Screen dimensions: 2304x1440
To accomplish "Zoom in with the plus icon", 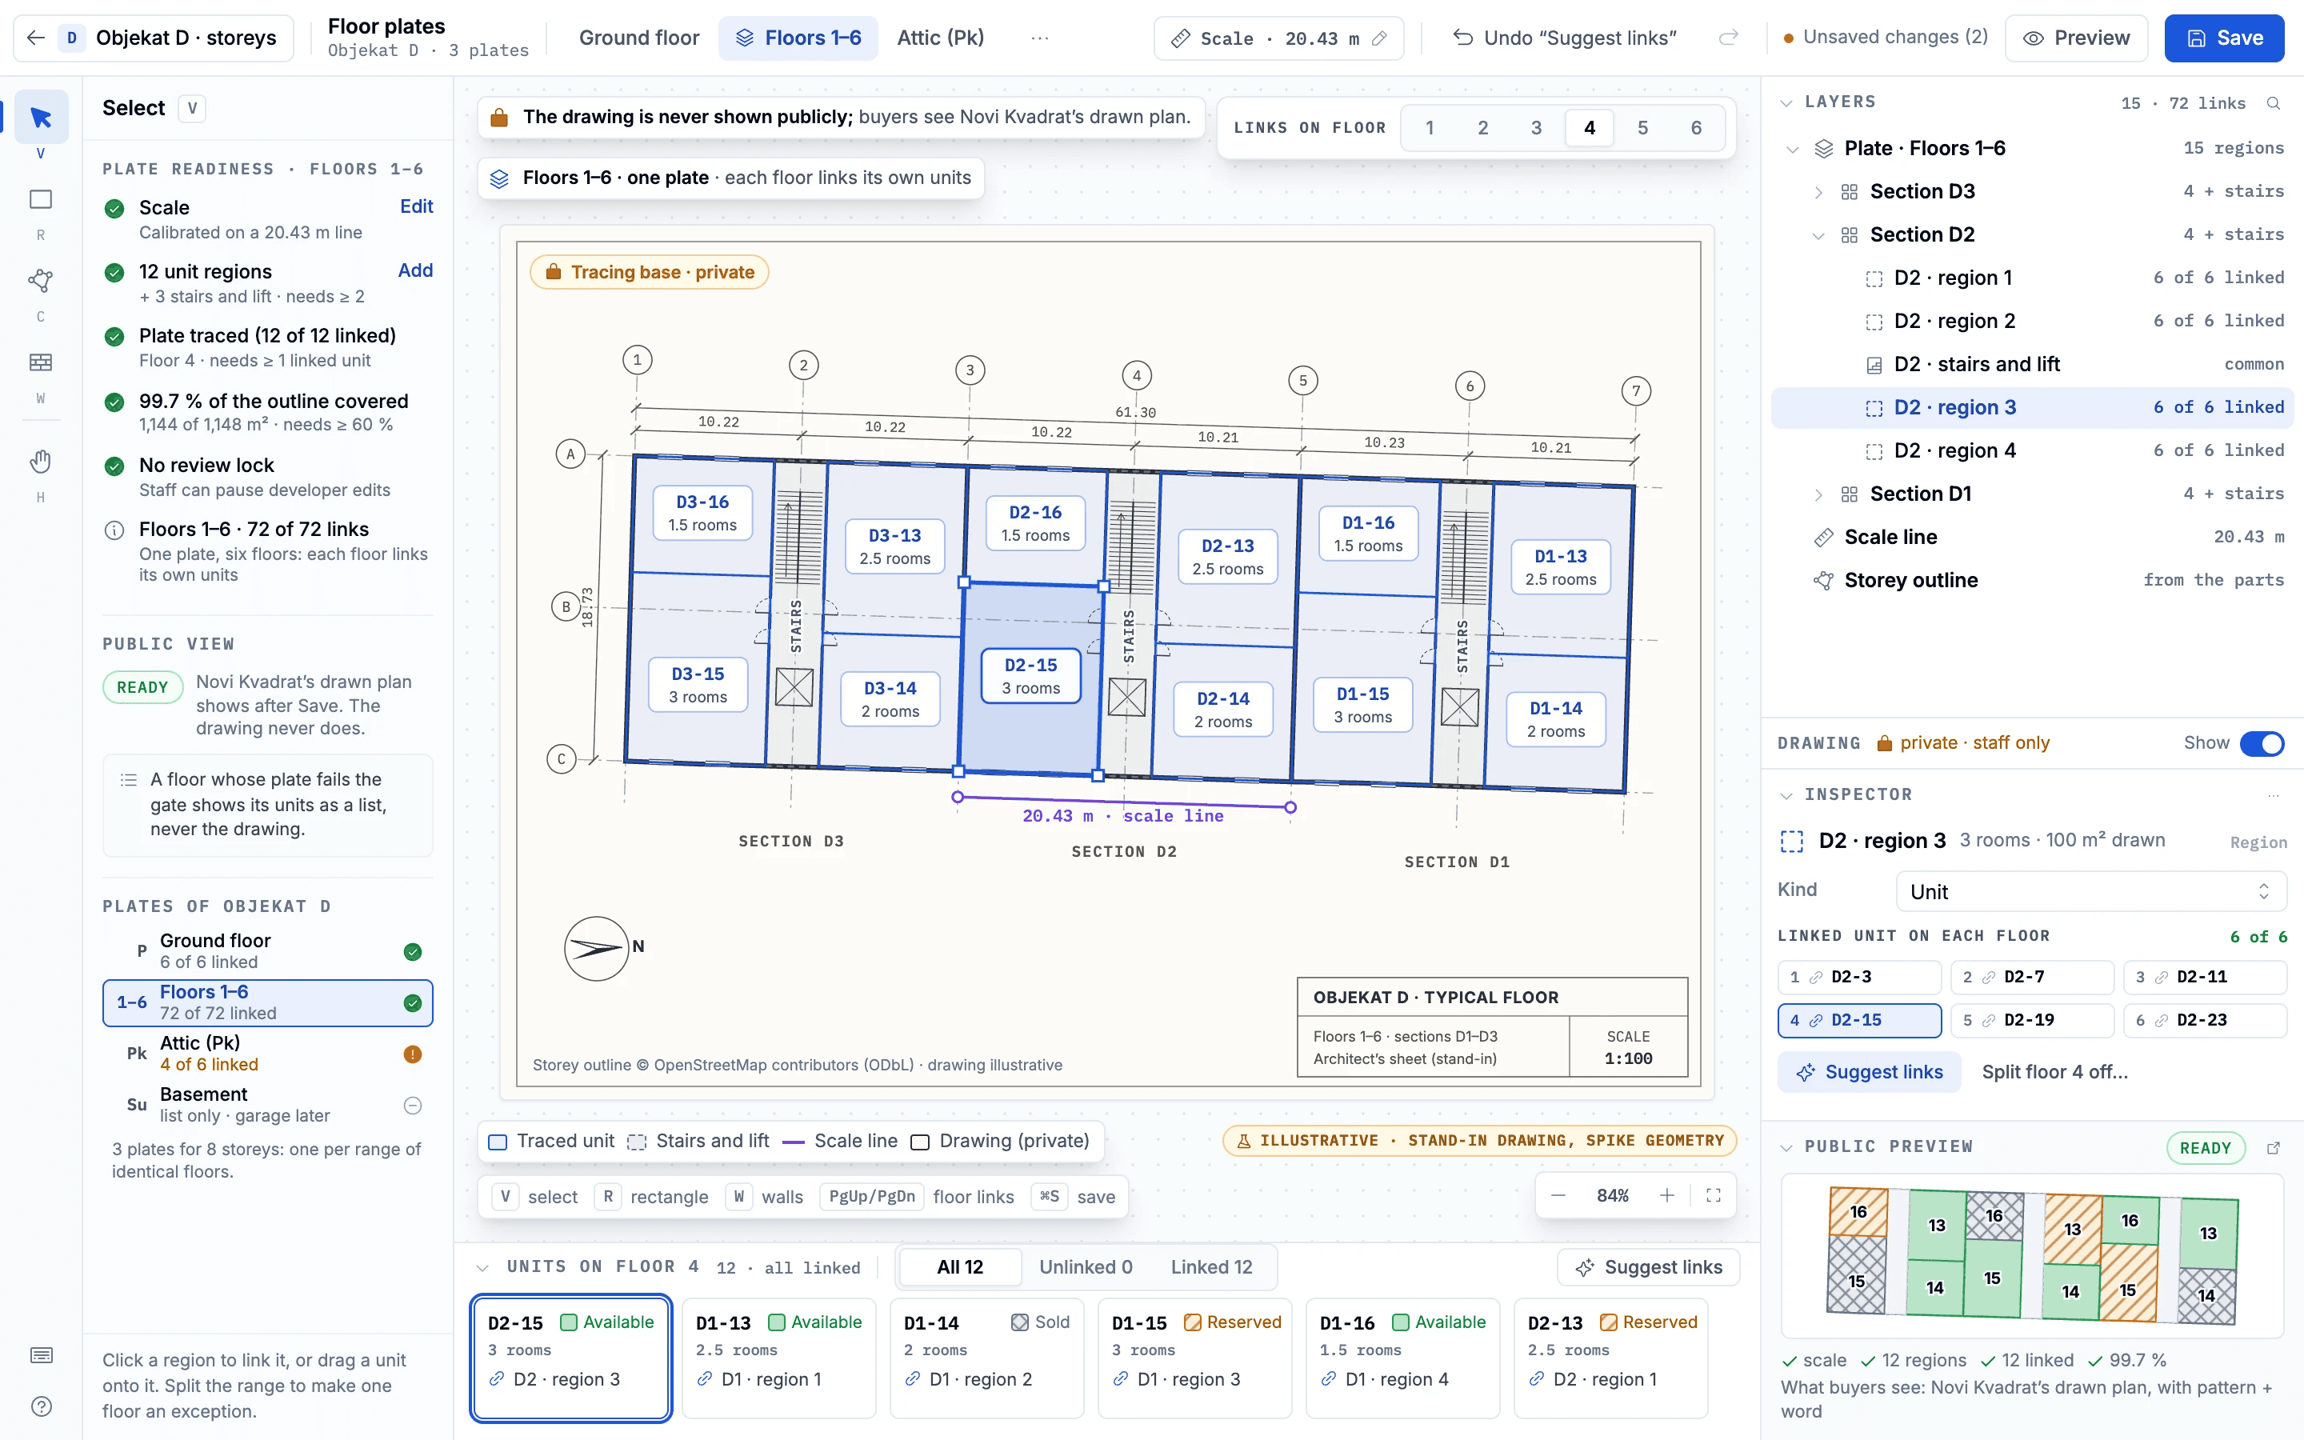I will tap(1667, 1195).
